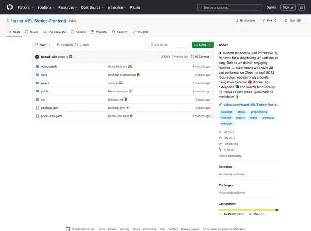This screenshot has height=231, width=311.
Task: Select the star icon beside 35 stars
Action: (x=220, y=138)
